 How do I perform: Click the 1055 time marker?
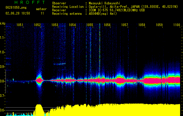click(x=90, y=25)
